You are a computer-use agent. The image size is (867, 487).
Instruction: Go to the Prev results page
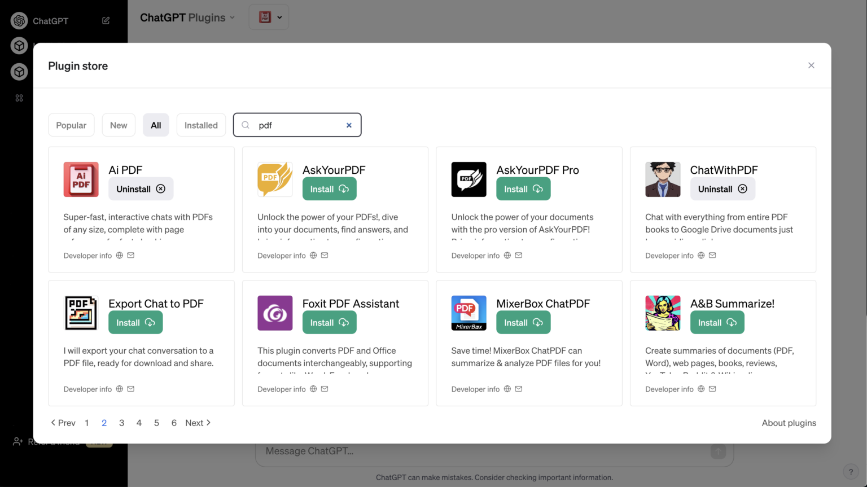[63, 423]
